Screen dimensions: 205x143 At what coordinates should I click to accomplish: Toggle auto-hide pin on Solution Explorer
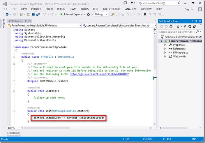(x=196, y=21)
